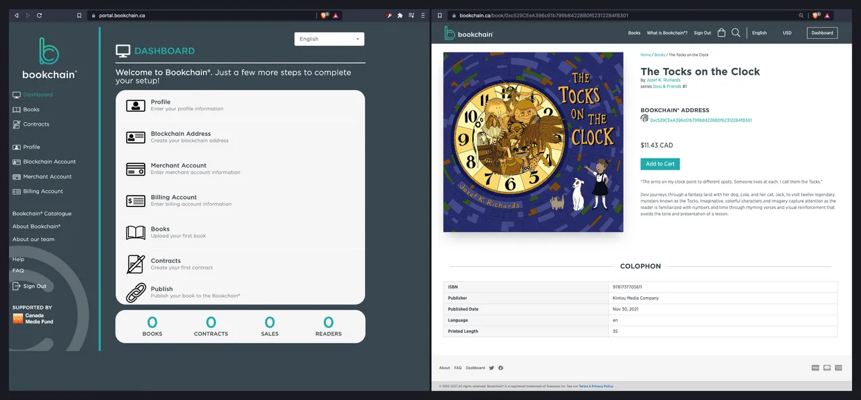Reload the portal.bookchain.ca page
This screenshot has height=400, width=861.
click(39, 15)
